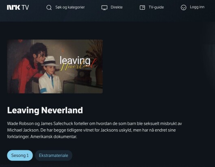Click the magnifying glass search icon
This screenshot has width=215, height=167.
coord(49,8)
